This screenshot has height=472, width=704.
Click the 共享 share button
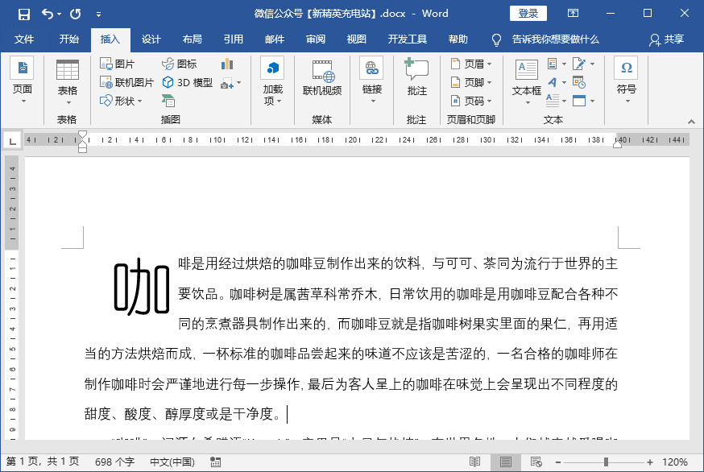point(666,39)
